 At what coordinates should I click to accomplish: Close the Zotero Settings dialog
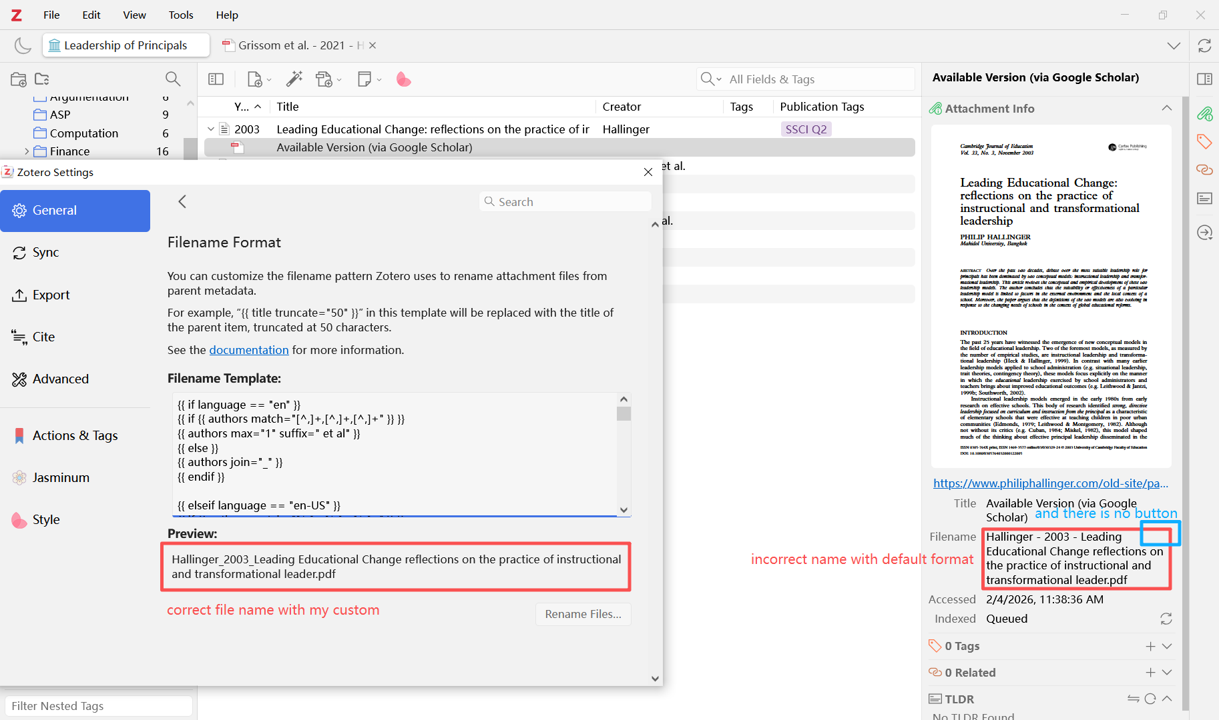click(x=648, y=172)
